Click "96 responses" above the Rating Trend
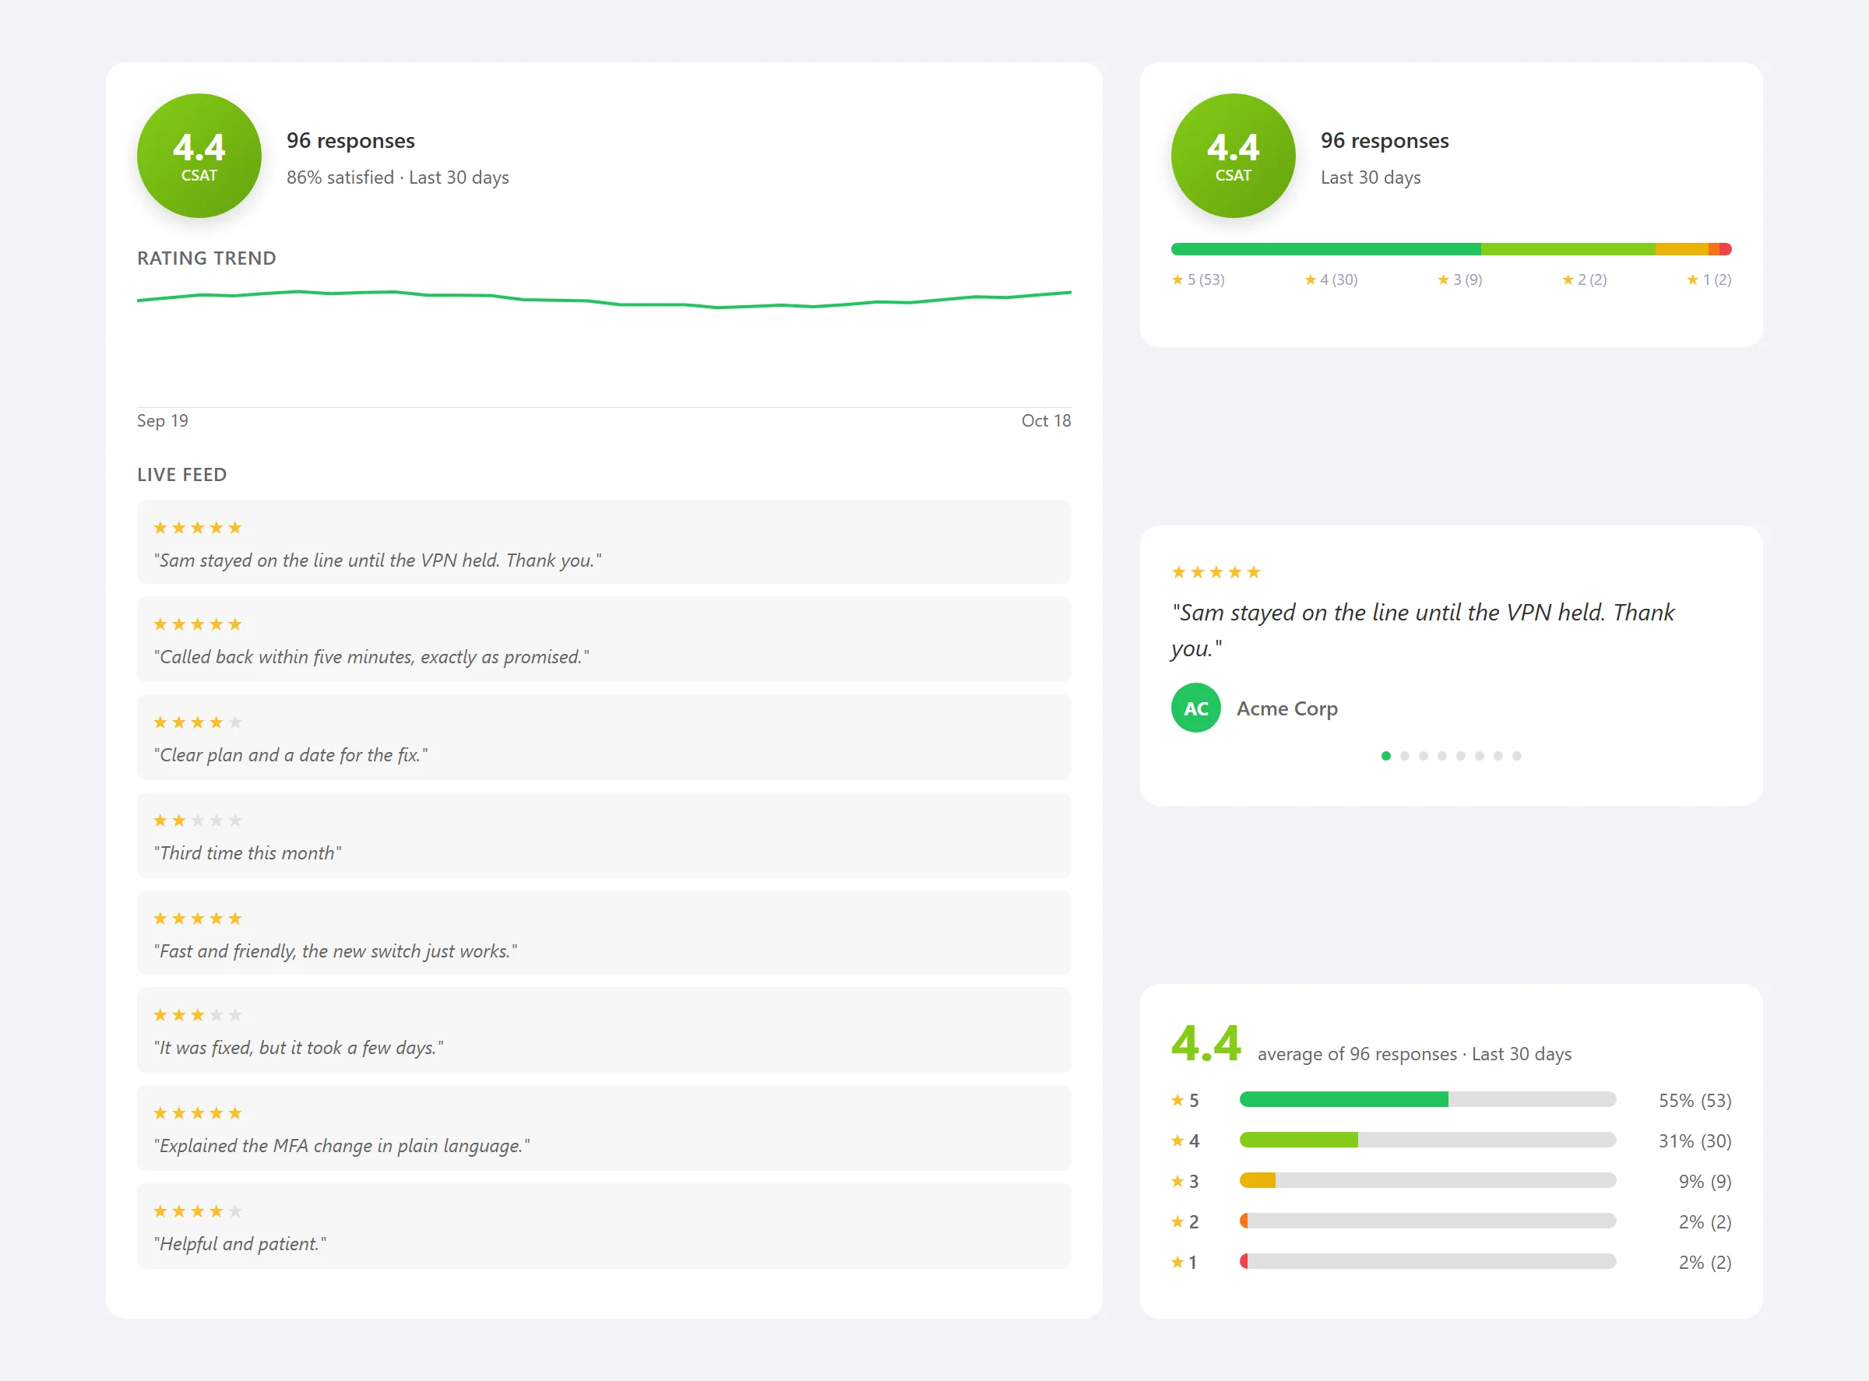Screen dimensions: 1869x1381 [x=350, y=140]
